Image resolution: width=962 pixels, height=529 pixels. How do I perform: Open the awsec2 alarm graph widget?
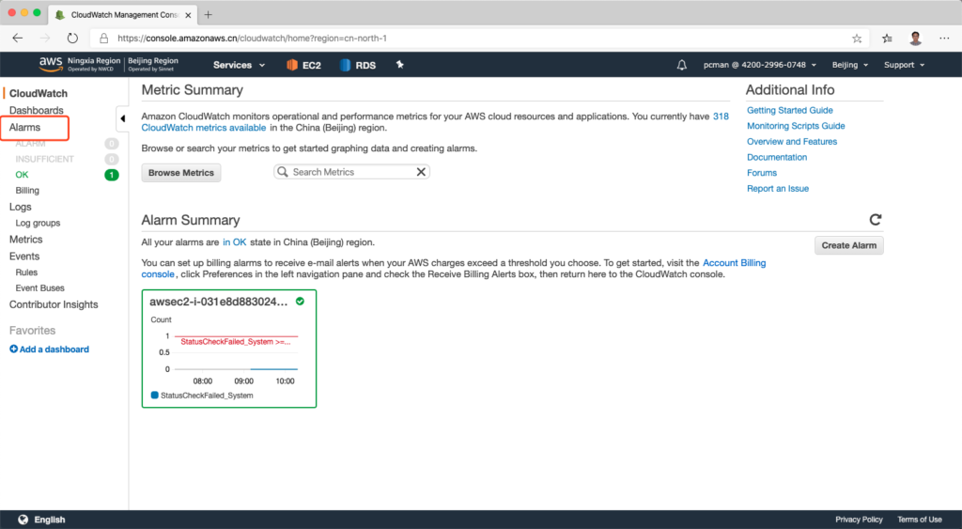click(x=228, y=348)
